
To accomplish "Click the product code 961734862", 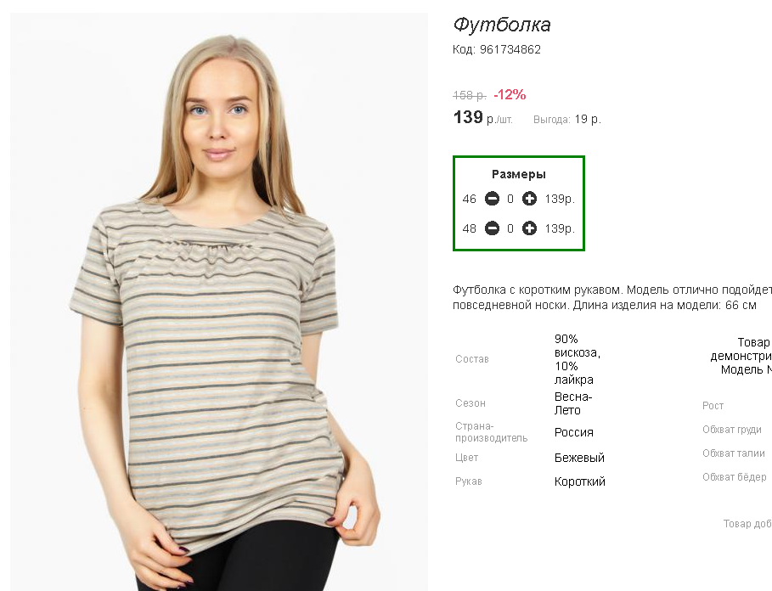I will tap(510, 50).
